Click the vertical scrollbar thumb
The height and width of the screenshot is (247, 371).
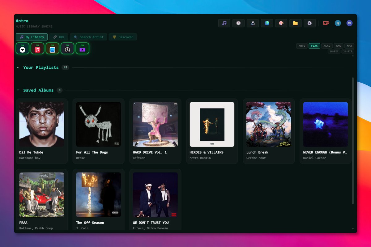click(x=353, y=141)
